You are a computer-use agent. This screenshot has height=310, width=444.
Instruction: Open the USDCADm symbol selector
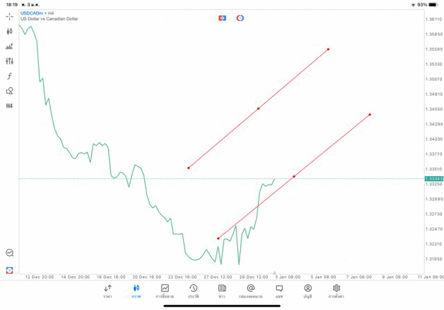[x=33, y=12]
